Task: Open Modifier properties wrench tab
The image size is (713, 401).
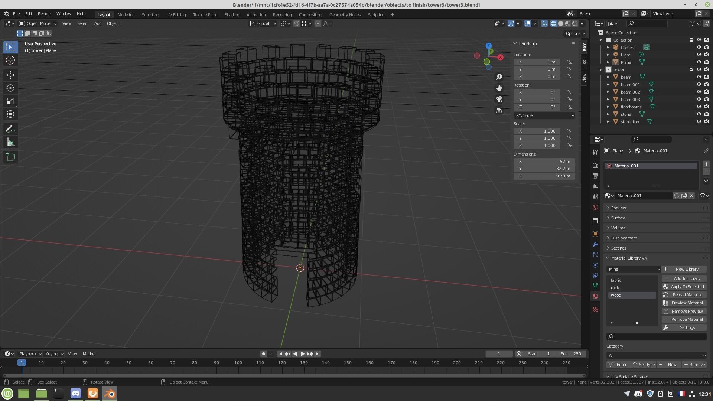Action: point(595,244)
